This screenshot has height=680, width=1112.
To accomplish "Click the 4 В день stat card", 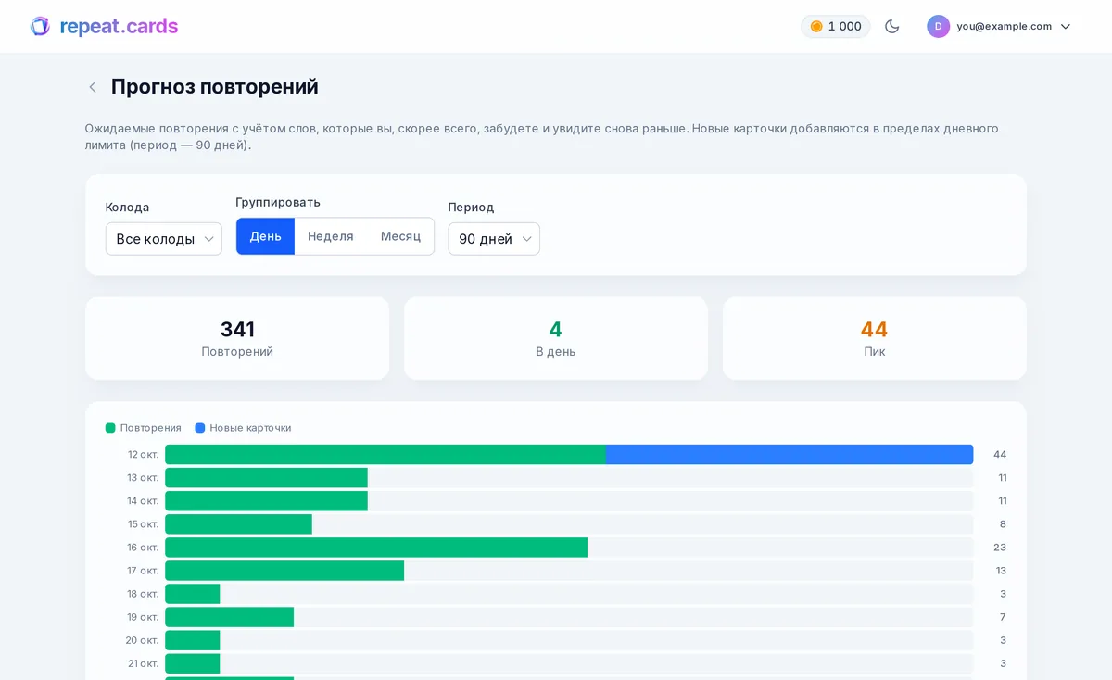I will pos(556,338).
